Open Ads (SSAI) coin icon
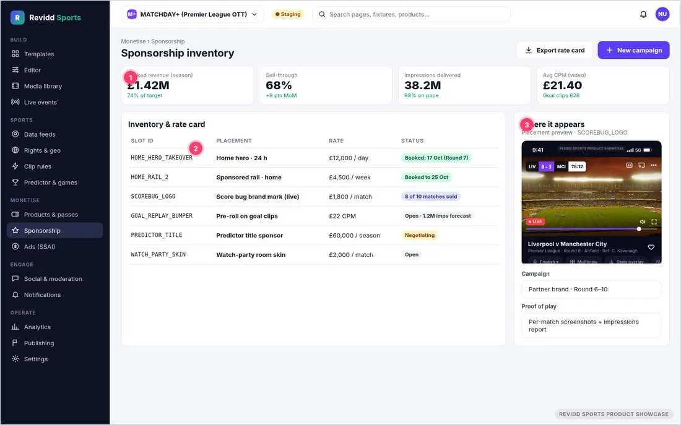This screenshot has height=425, width=681. tap(15, 247)
